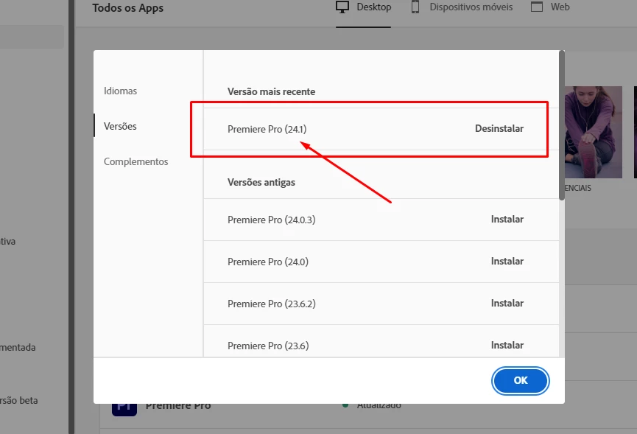637x434 pixels.
Task: Click the Todos os Apps heading
Action: [128, 8]
